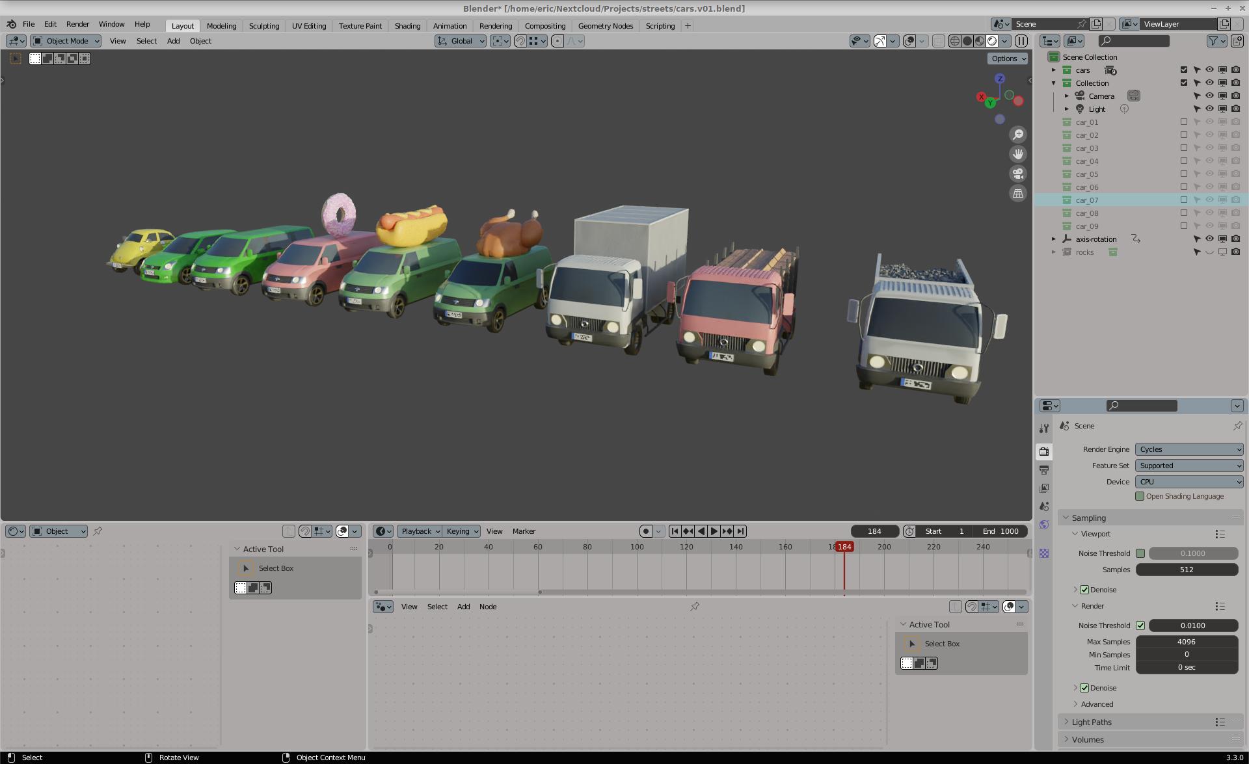Click the World Properties globe icon
The width and height of the screenshot is (1249, 764).
click(1044, 524)
